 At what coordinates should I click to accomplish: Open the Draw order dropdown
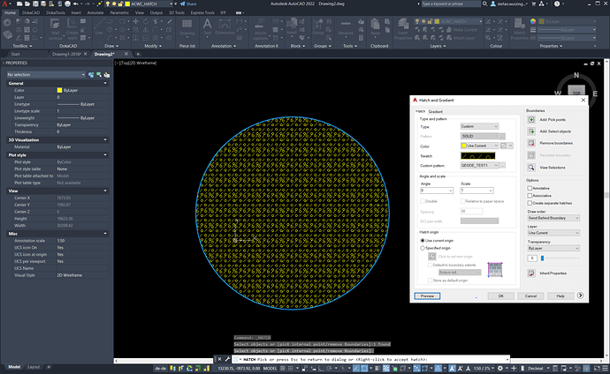tap(553, 217)
